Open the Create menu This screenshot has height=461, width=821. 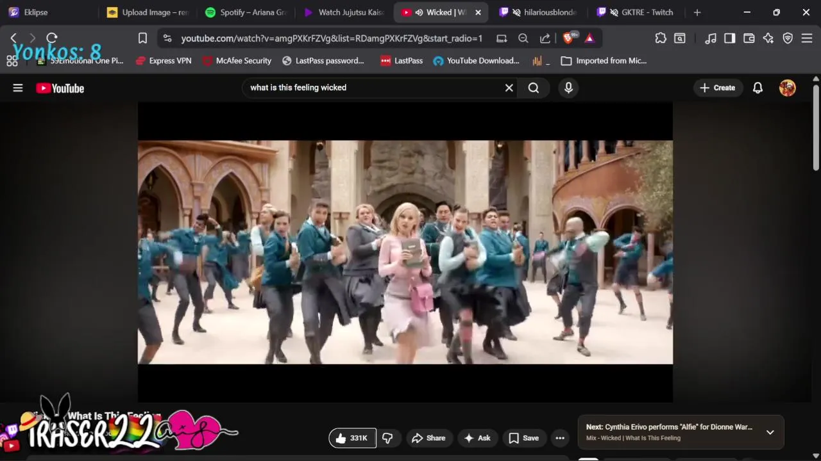tap(718, 88)
